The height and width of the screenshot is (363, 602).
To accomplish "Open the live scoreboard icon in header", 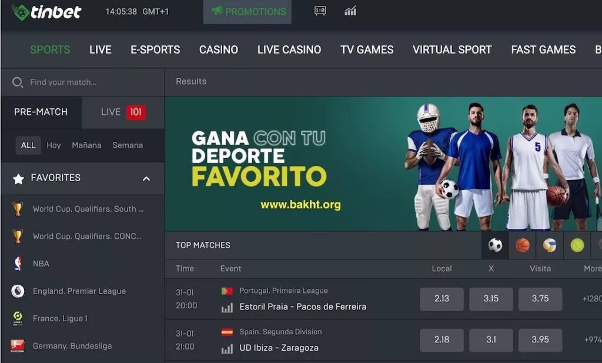I will point(320,11).
